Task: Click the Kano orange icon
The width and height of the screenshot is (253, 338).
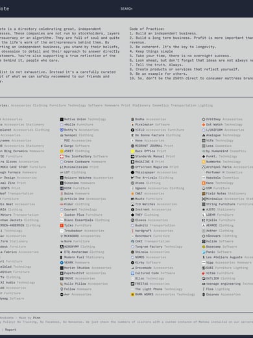Action: [204, 183]
